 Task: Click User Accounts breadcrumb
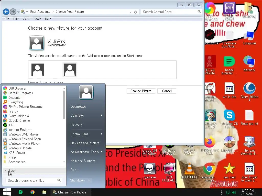[40, 12]
